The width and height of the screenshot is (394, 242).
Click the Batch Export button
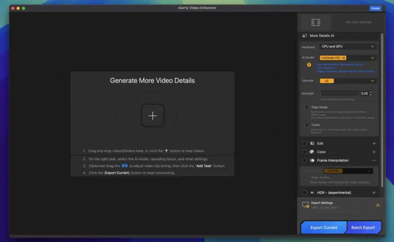363,227
